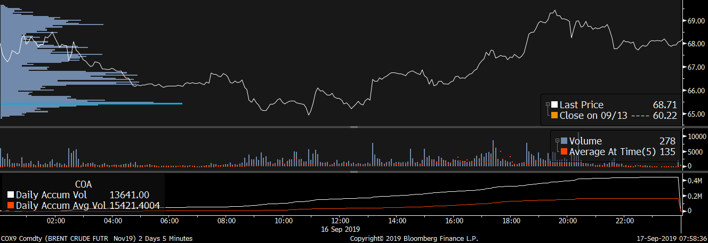Image resolution: width=708 pixels, height=243 pixels.
Task: Collapse the Last Price legend tree
Action: 548,105
